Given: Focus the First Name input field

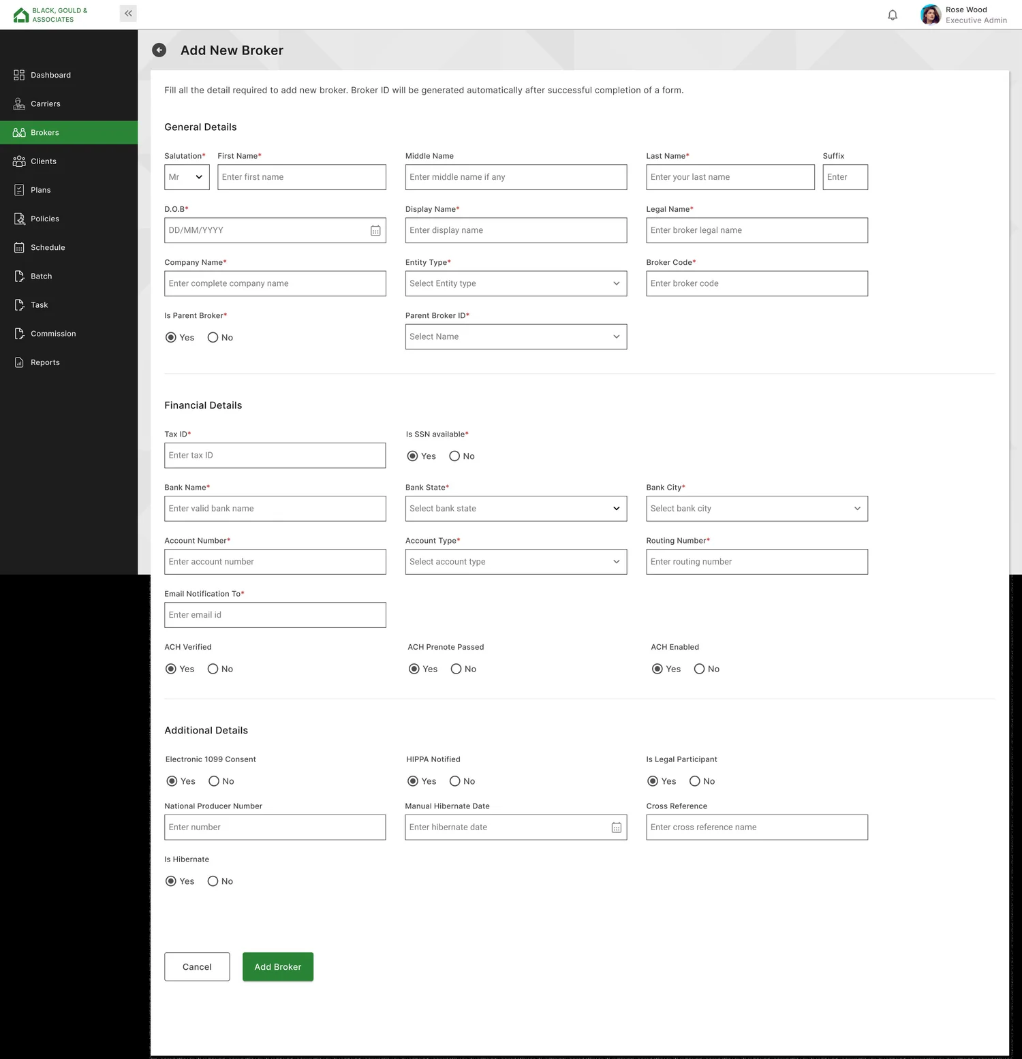Looking at the screenshot, I should [x=302, y=177].
